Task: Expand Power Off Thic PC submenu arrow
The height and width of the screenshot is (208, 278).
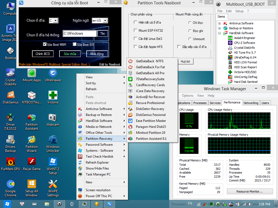Action: click(x=124, y=196)
